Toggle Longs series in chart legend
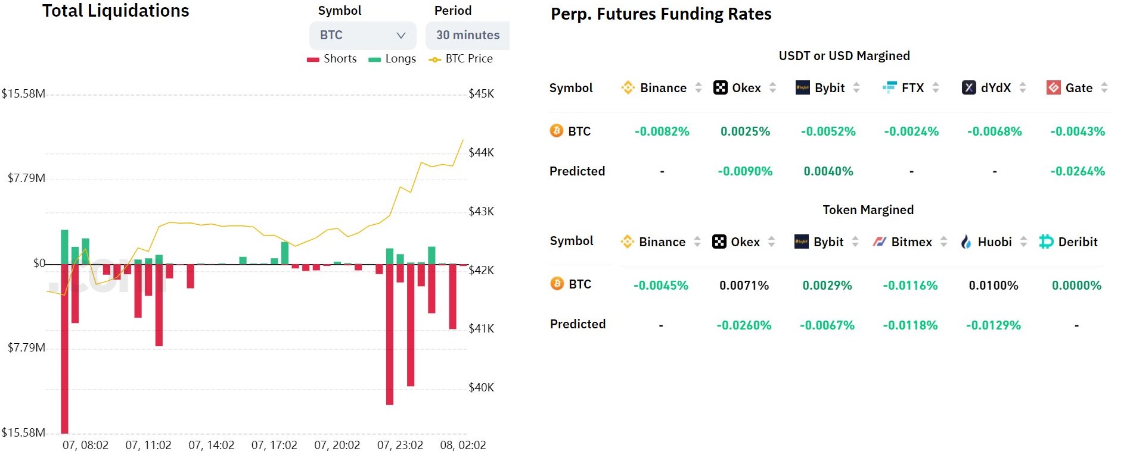Image resolution: width=1133 pixels, height=458 pixels. tap(393, 59)
